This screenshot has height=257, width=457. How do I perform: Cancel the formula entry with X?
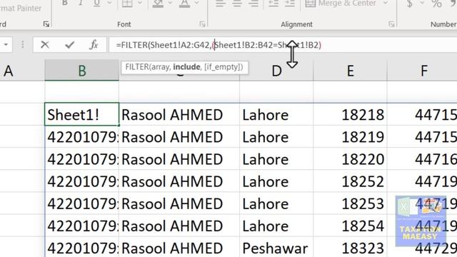pyautogui.click(x=44, y=45)
